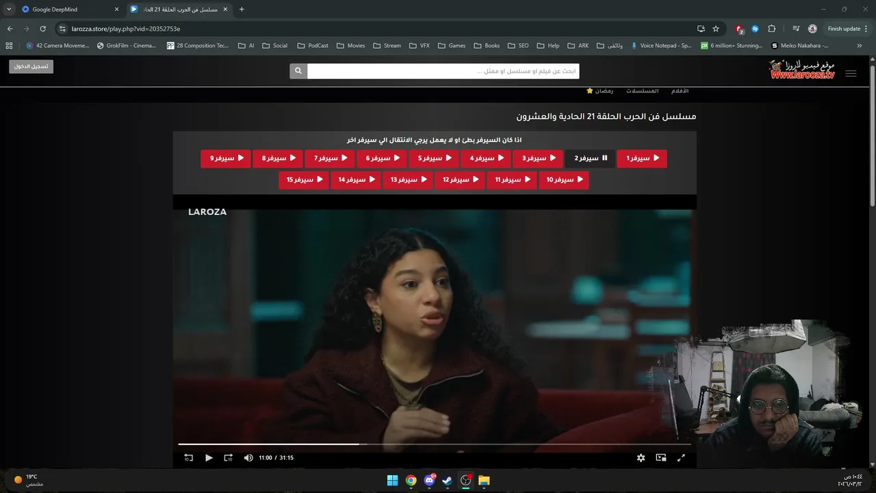Viewport: 876px width, 493px height.
Task: Click the search magnifier button
Action: coord(298,71)
